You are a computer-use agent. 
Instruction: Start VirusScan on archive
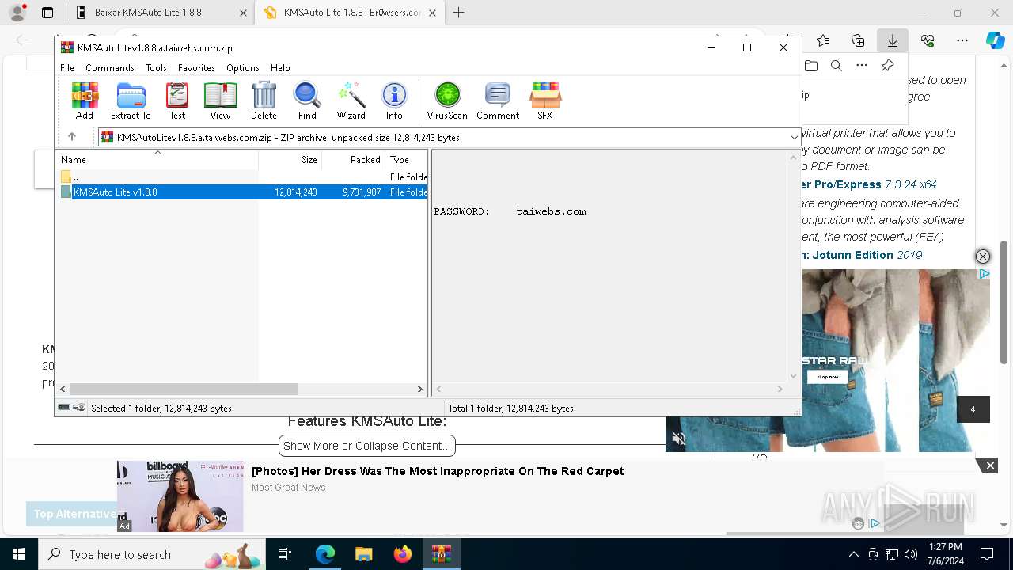(447, 101)
